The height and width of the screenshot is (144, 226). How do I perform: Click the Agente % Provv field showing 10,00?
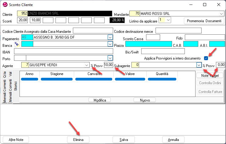pos(108,65)
